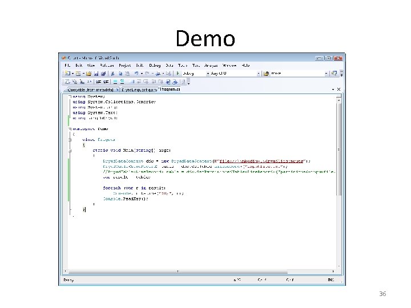
Task: Open the Test menu
Action: [196, 66]
